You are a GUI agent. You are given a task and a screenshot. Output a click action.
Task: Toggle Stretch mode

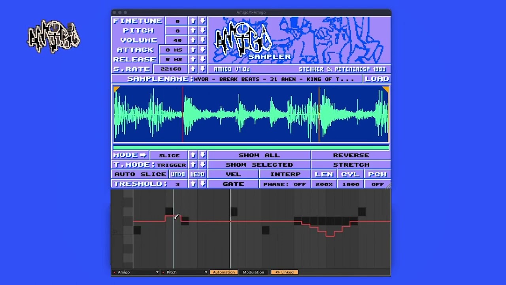pos(351,165)
